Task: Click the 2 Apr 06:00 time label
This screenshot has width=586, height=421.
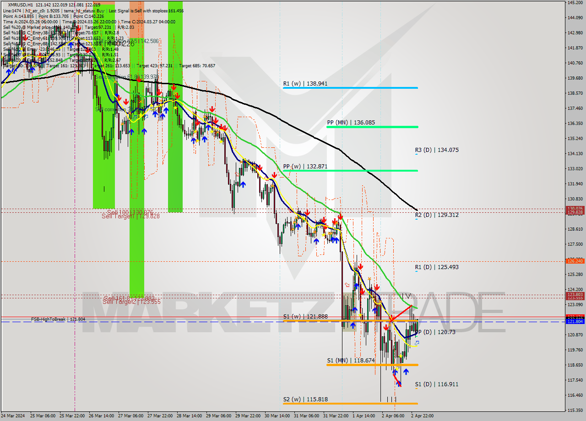Action: tap(393, 416)
